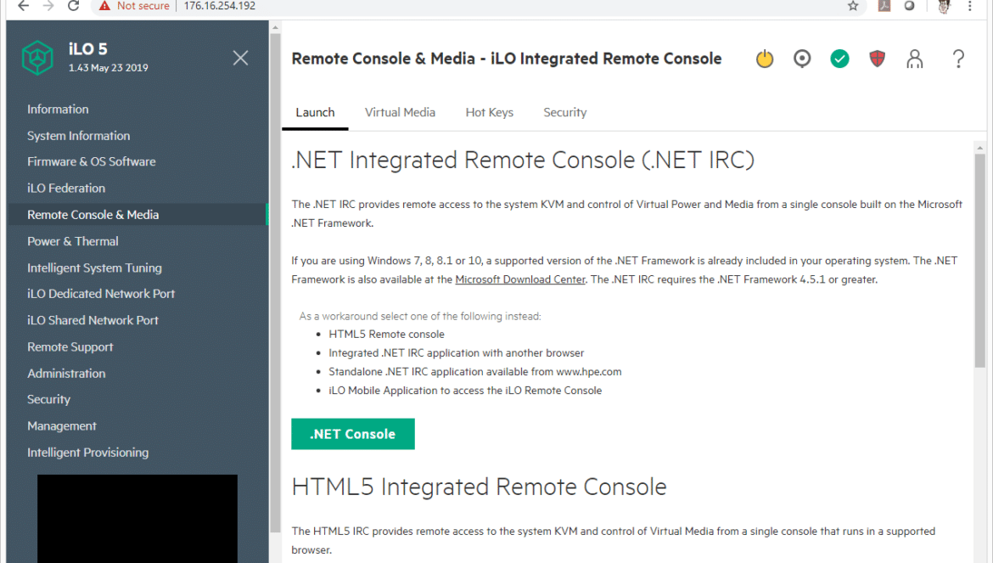Image resolution: width=993 pixels, height=563 pixels.
Task: Open the Security tab
Action: [x=565, y=113]
